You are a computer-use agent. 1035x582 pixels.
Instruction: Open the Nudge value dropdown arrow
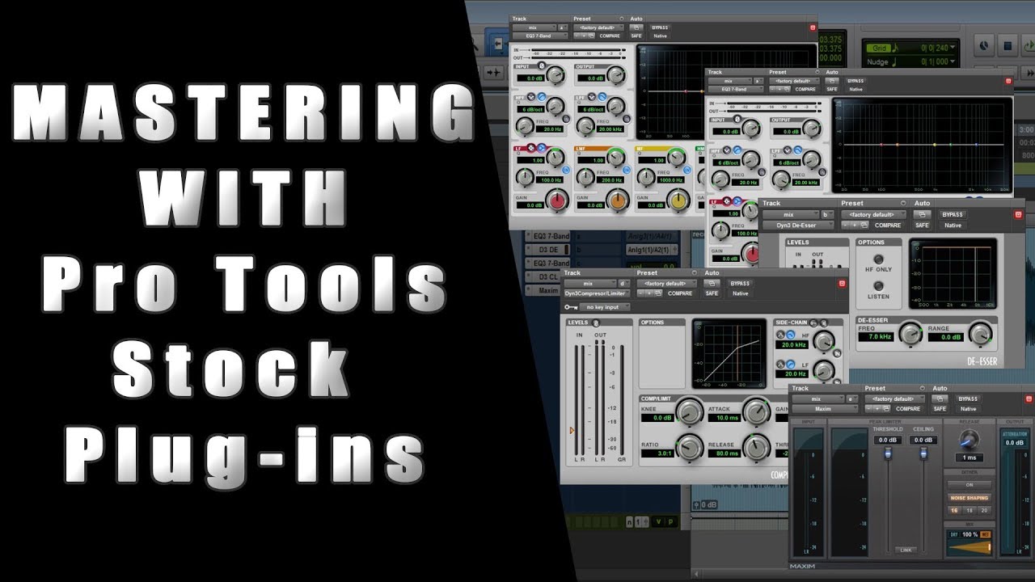tap(952, 62)
